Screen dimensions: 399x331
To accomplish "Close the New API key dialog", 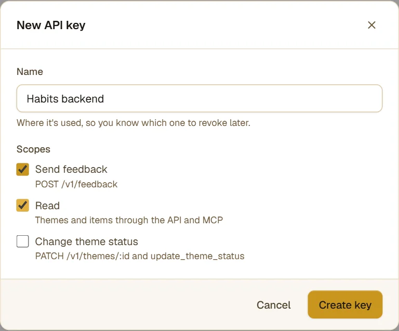I will 371,25.
